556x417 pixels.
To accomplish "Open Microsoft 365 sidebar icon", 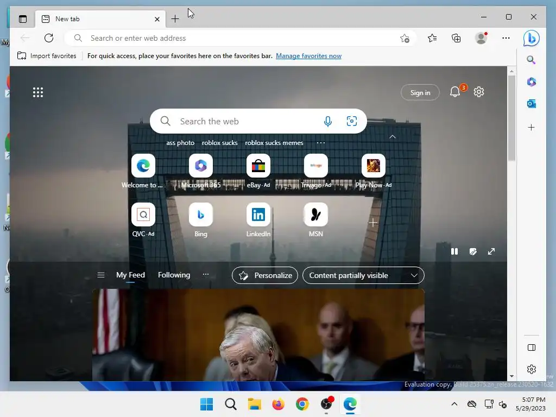I will [531, 82].
